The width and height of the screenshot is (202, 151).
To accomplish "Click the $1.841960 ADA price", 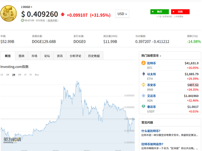I will [191, 96].
